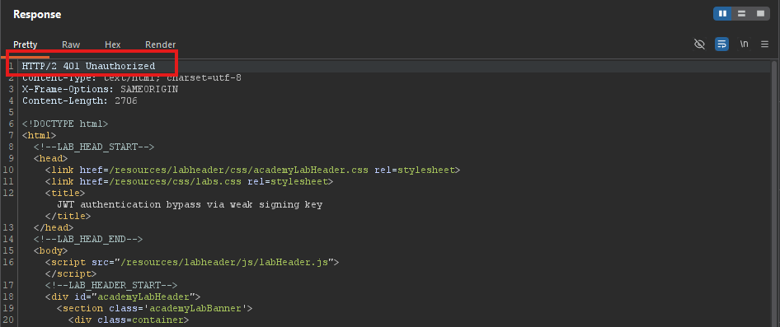This screenshot has width=780, height=327.
Task: Click the Content-Type header line
Action: pyautogui.click(x=132, y=78)
